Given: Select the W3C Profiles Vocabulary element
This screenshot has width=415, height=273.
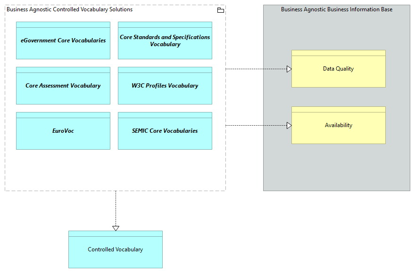Looking at the screenshot, I should [165, 86].
